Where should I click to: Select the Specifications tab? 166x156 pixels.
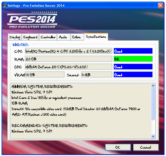point(96,37)
